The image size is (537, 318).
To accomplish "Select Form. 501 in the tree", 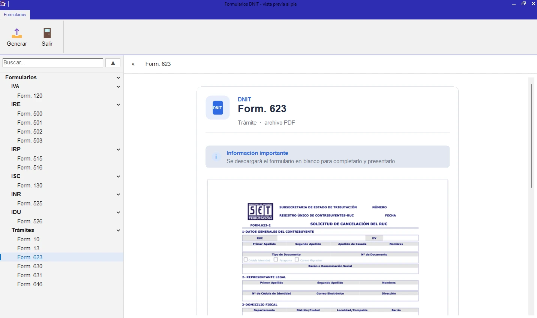I will tap(30, 123).
